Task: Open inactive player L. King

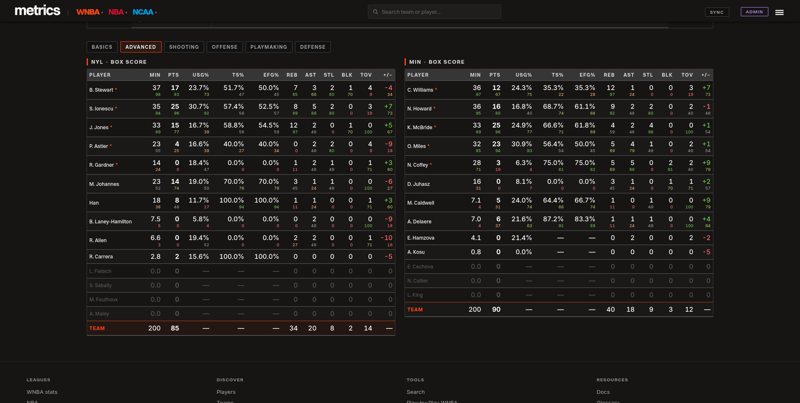Action: pos(415,295)
